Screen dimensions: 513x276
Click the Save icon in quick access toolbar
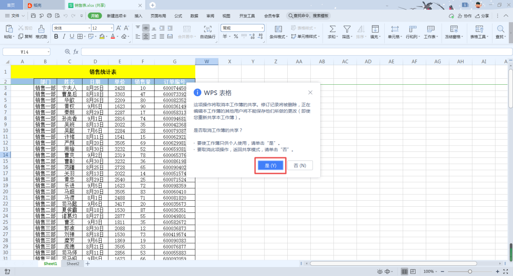(33, 16)
